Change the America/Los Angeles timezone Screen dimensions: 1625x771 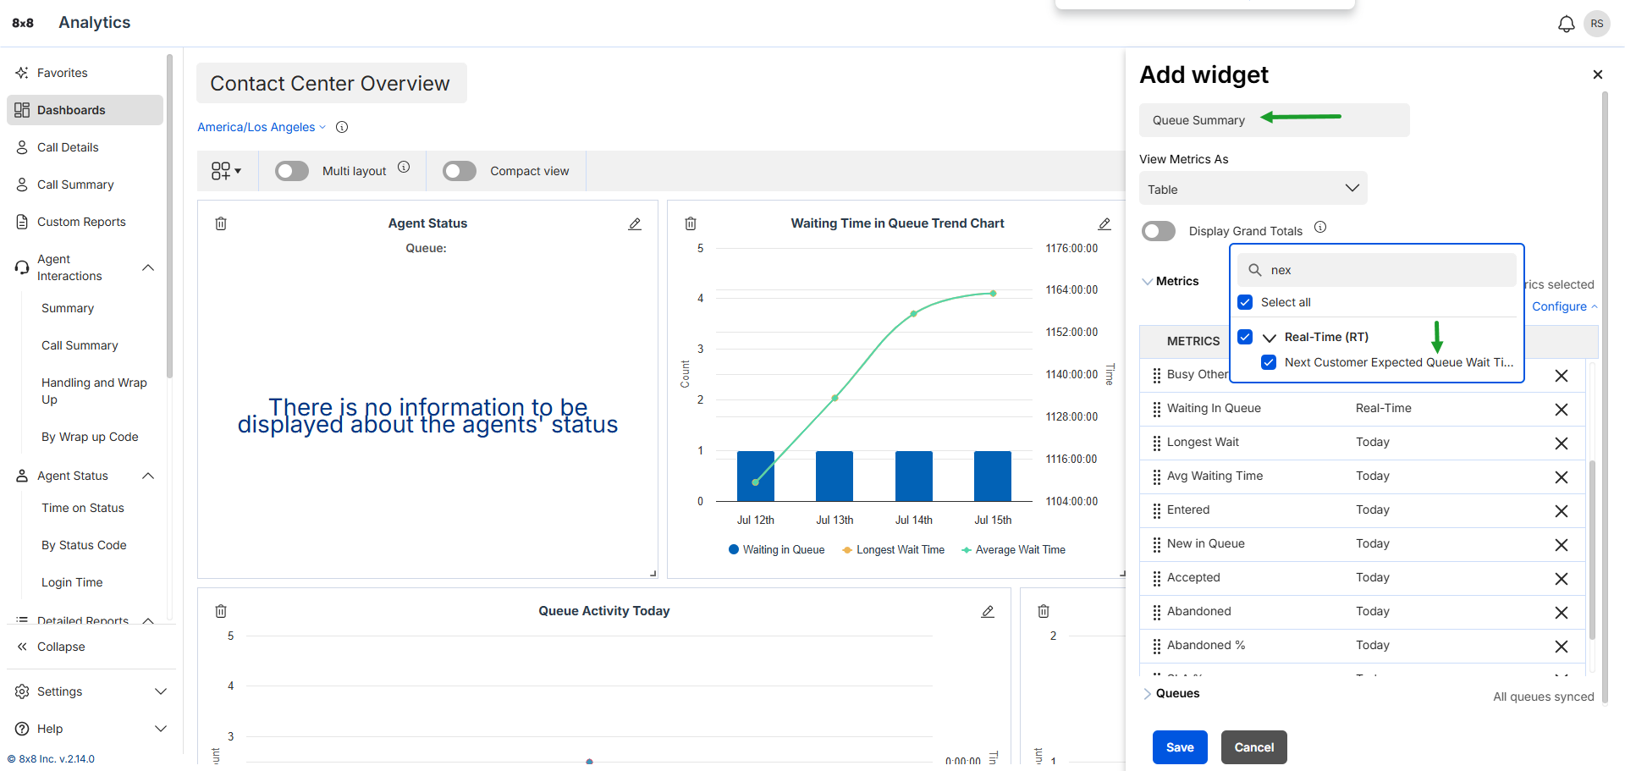coord(262,127)
